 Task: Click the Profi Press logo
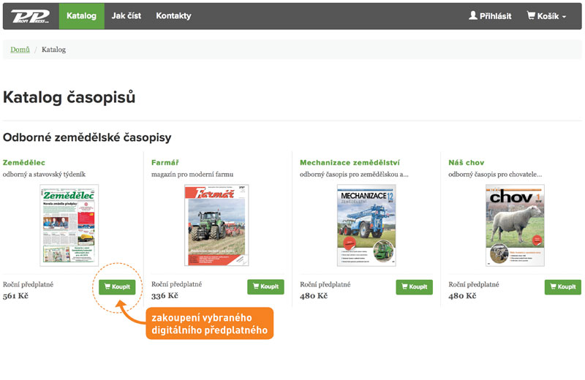point(31,15)
